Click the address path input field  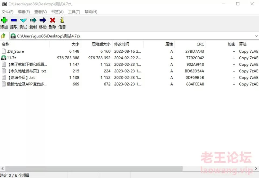pos(134,36)
